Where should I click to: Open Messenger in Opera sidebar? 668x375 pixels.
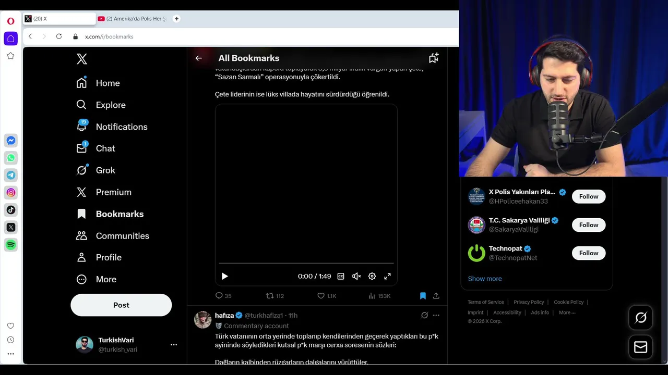point(11,141)
